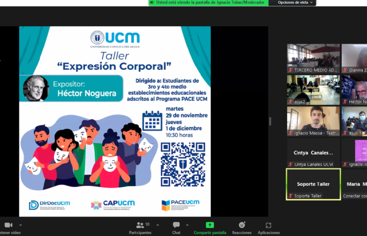367x236 pixels.
Task: Click the muted mic icon on the Cintya Canales UCM tile
Action: point(290,164)
